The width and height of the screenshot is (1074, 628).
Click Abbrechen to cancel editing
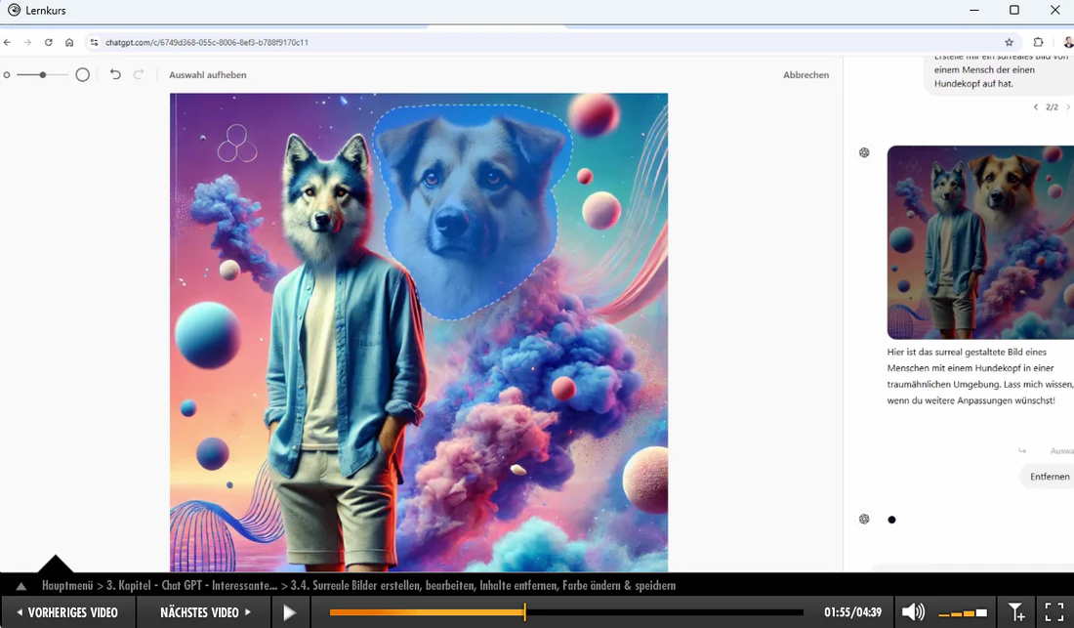805,75
